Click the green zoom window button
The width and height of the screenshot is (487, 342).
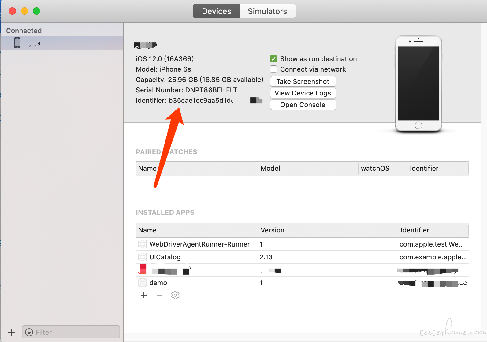[37, 11]
